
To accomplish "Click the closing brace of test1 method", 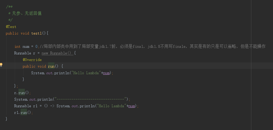I will pyautogui.click(x=6, y=119).
